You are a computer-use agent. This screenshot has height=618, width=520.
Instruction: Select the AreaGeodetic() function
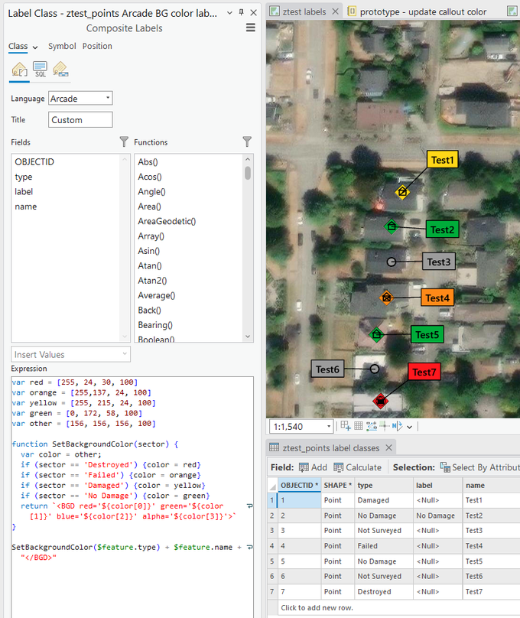pos(167,222)
